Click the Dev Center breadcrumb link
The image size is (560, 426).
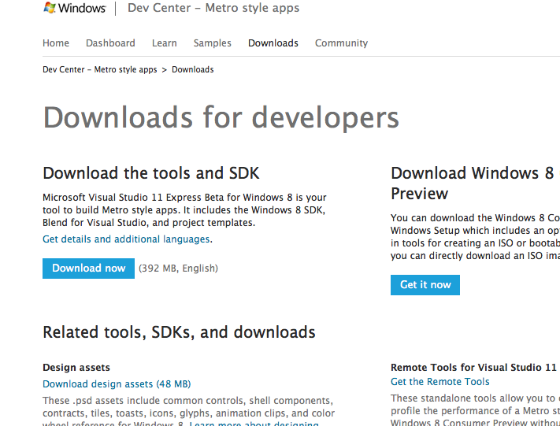pos(100,70)
